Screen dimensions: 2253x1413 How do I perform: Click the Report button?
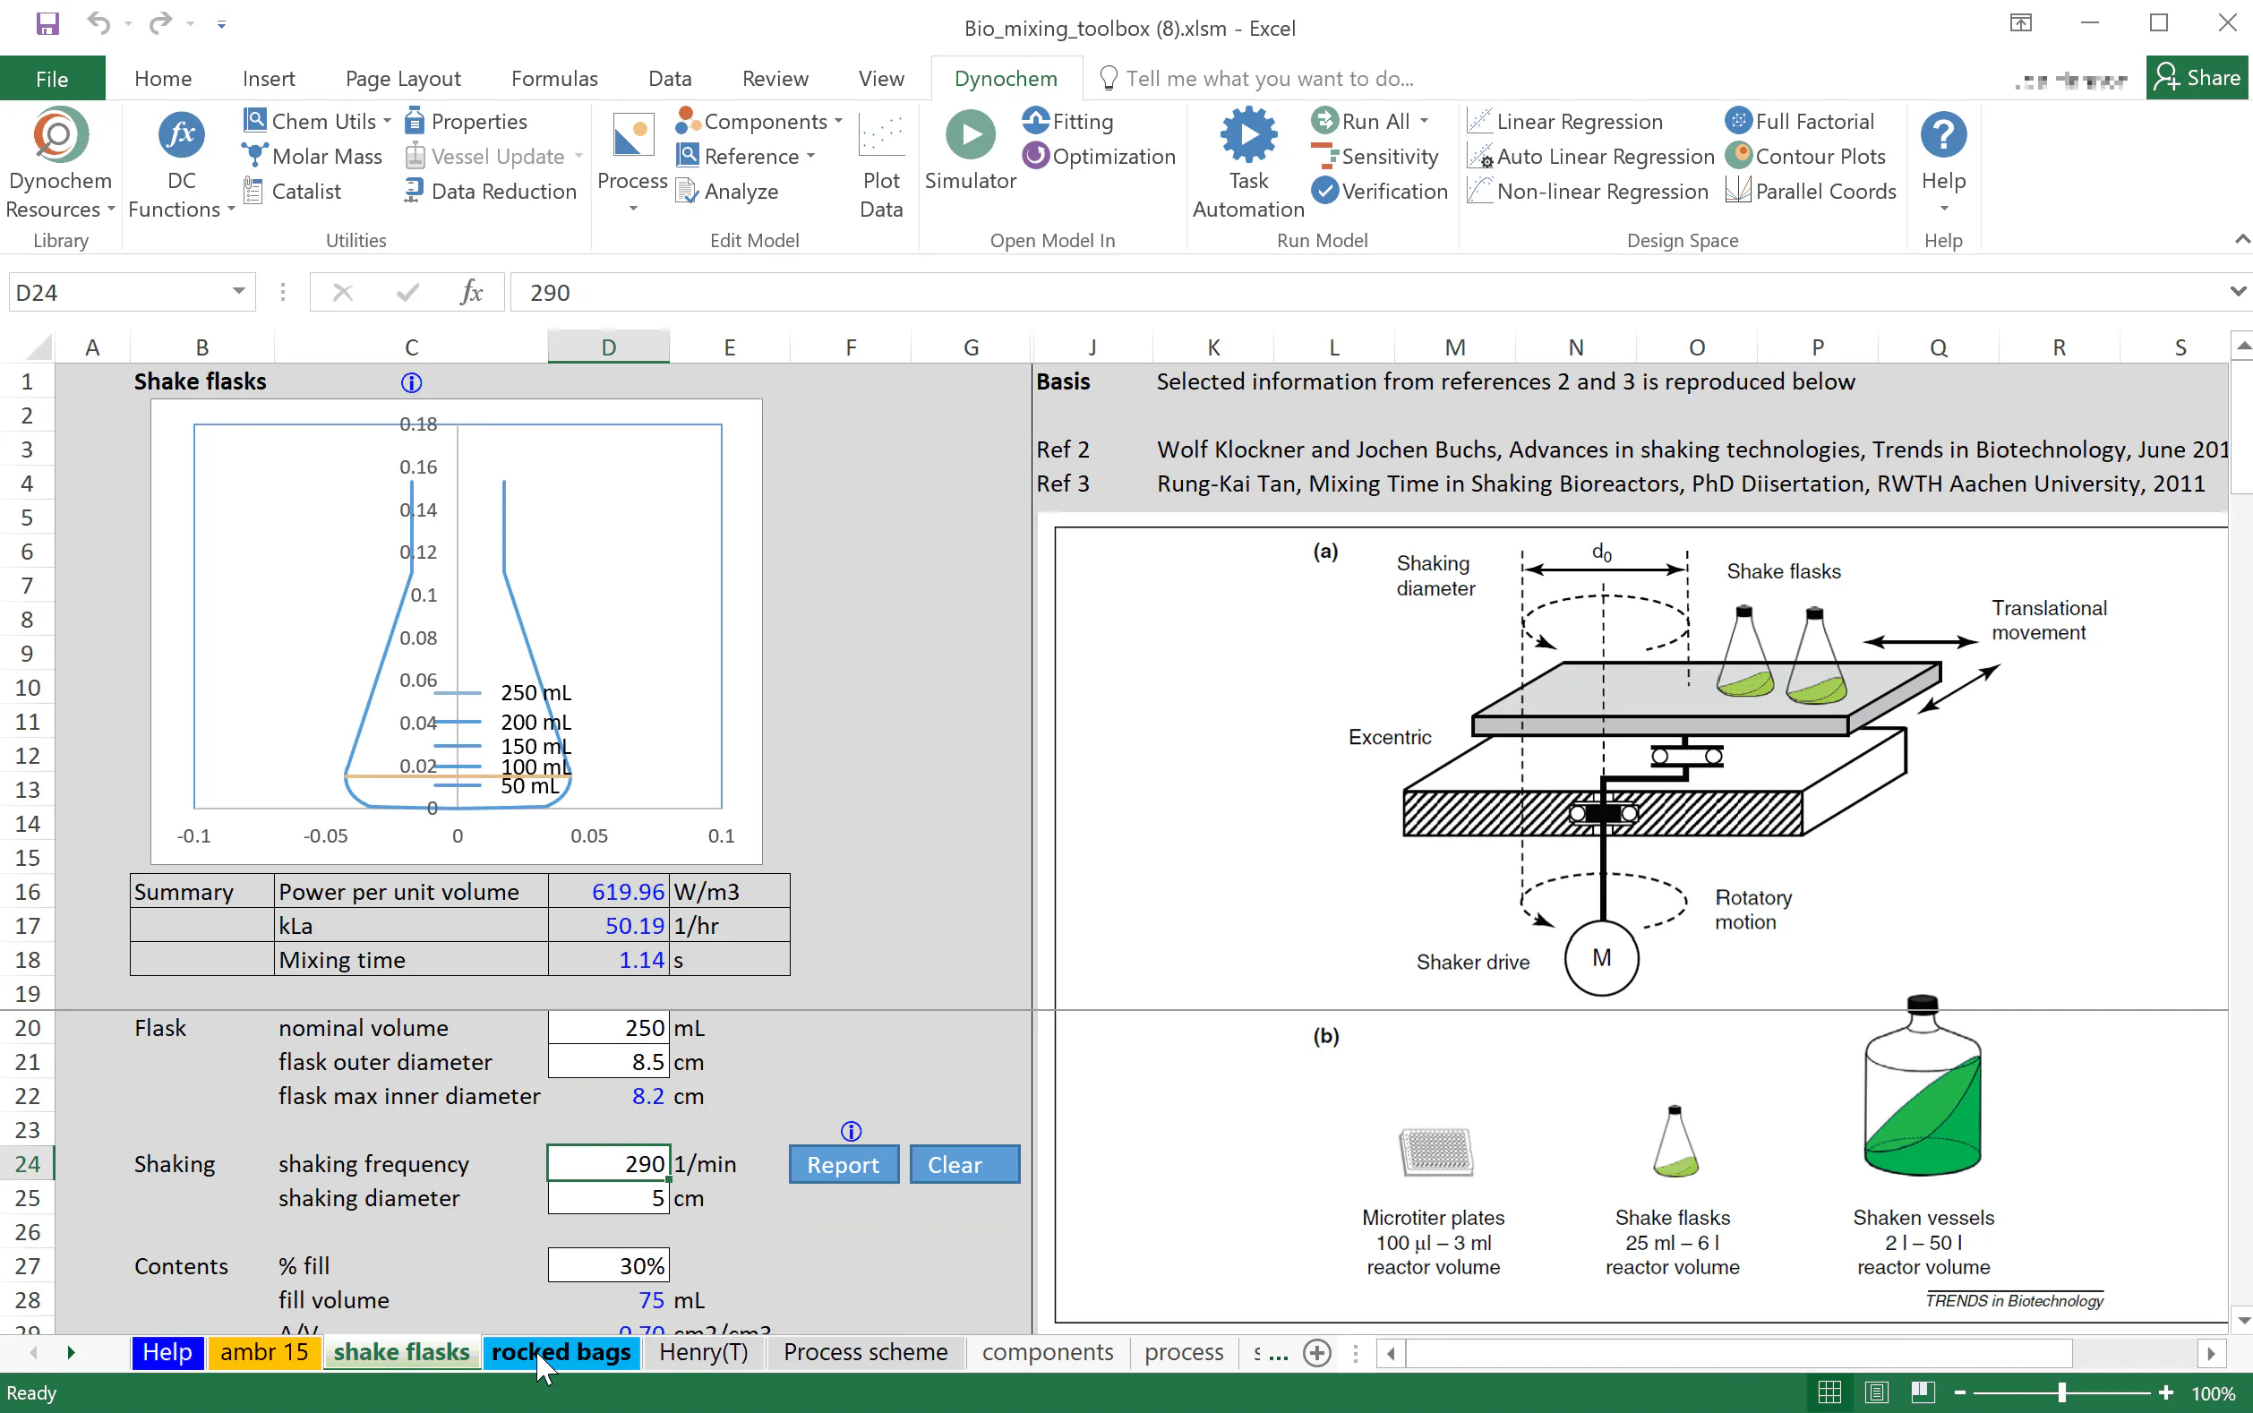[843, 1164]
